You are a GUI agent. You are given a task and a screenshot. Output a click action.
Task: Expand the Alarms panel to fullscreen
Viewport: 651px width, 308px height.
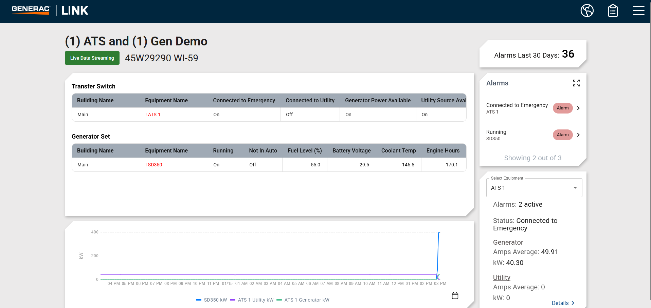tap(576, 83)
